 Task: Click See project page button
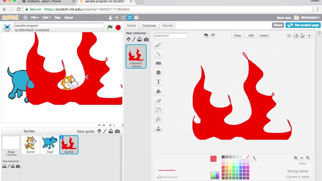coord(303,25)
